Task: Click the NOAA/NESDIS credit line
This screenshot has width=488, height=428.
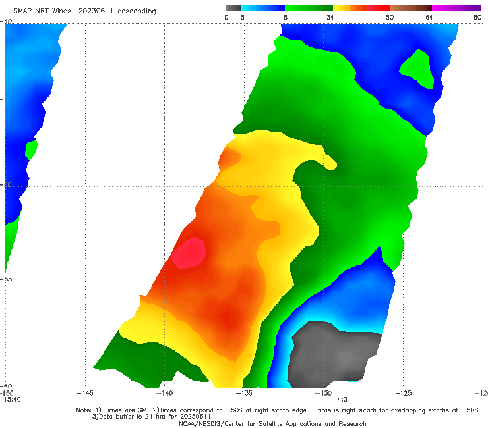Action: pos(272,423)
